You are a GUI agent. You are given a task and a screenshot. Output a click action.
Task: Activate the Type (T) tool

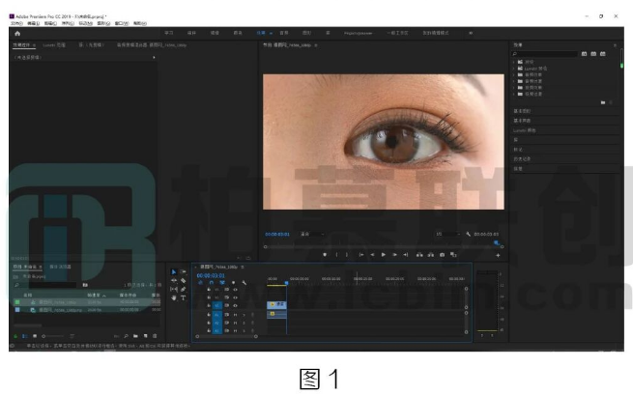pos(183,297)
